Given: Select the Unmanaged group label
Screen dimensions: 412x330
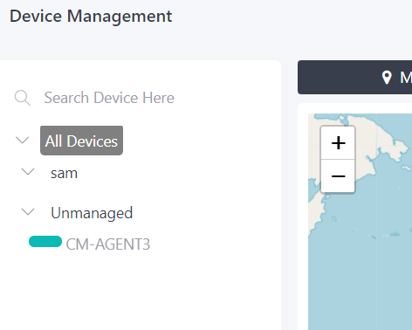Looking at the screenshot, I should 92,213.
